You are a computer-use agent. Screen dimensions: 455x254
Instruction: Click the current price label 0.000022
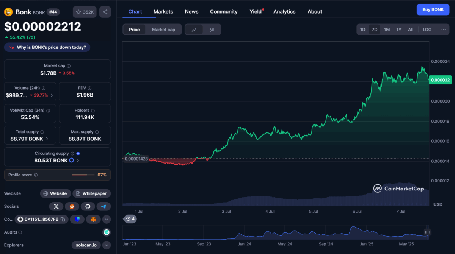[440, 80]
